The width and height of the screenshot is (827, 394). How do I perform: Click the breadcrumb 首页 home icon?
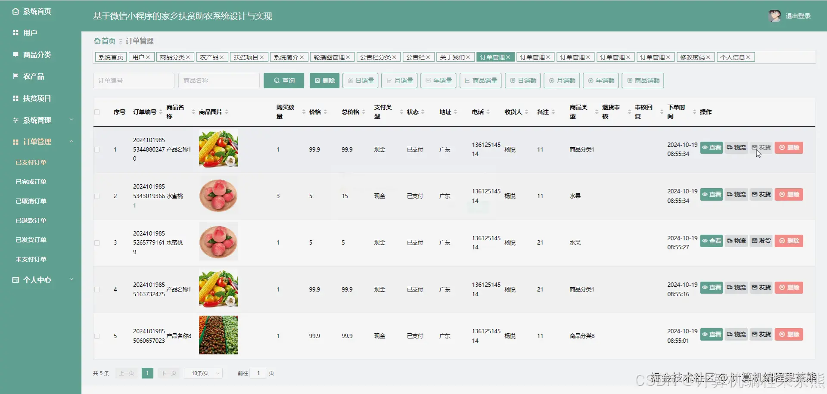[x=97, y=41]
